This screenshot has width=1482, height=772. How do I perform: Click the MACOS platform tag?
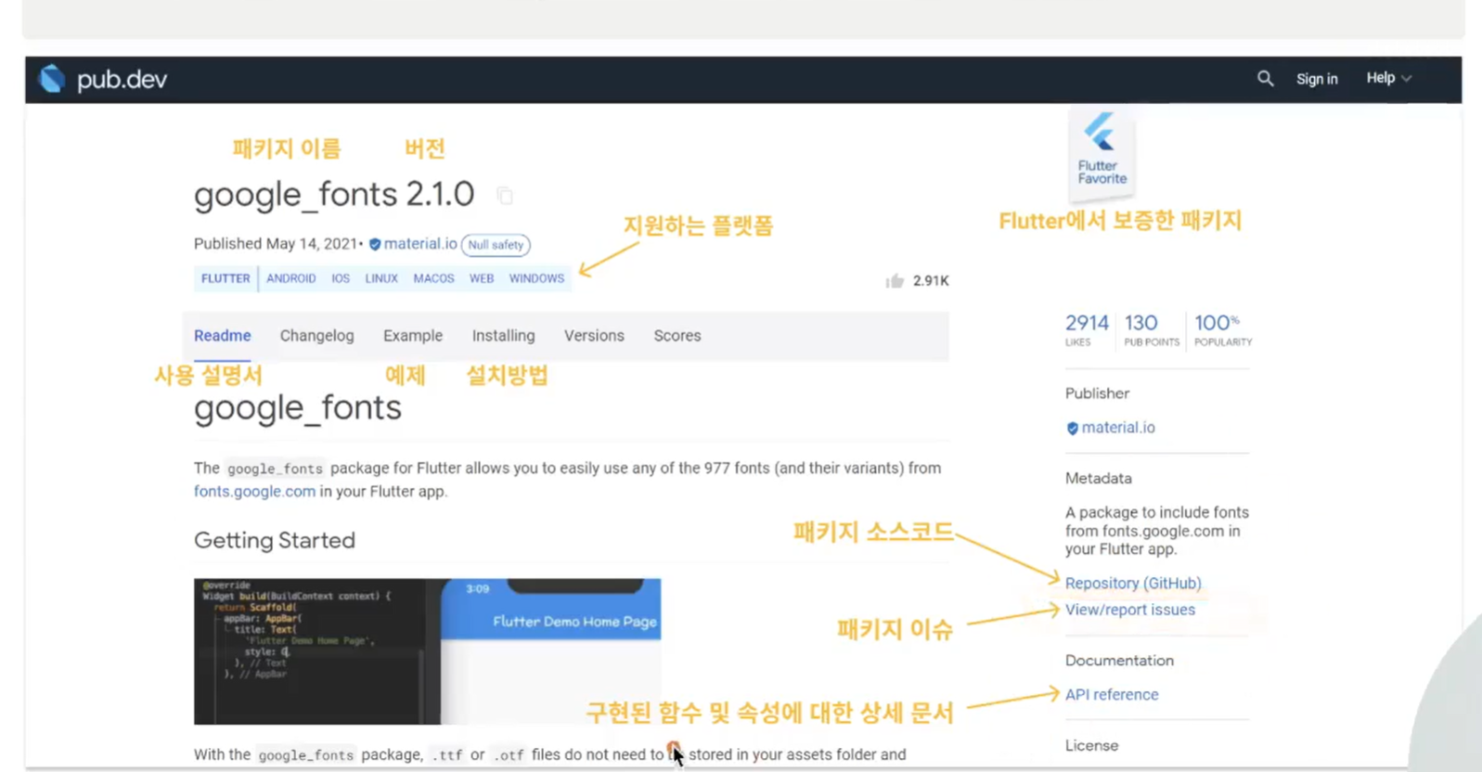pyautogui.click(x=433, y=278)
